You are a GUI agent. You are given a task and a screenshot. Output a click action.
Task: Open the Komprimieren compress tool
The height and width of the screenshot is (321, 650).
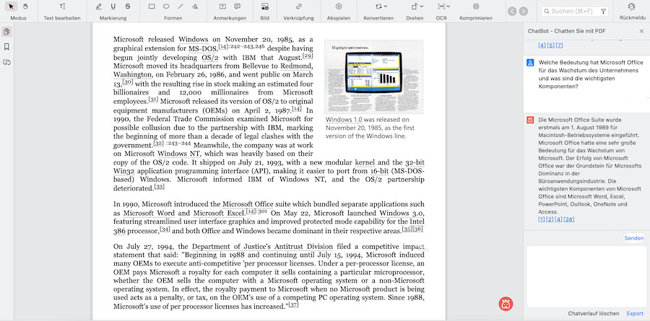[x=476, y=6]
